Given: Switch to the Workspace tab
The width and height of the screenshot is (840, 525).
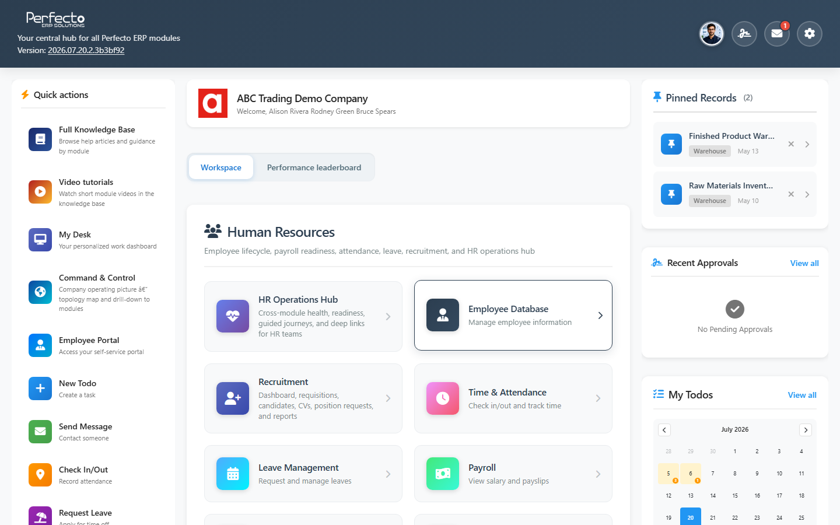Looking at the screenshot, I should pyautogui.click(x=221, y=167).
